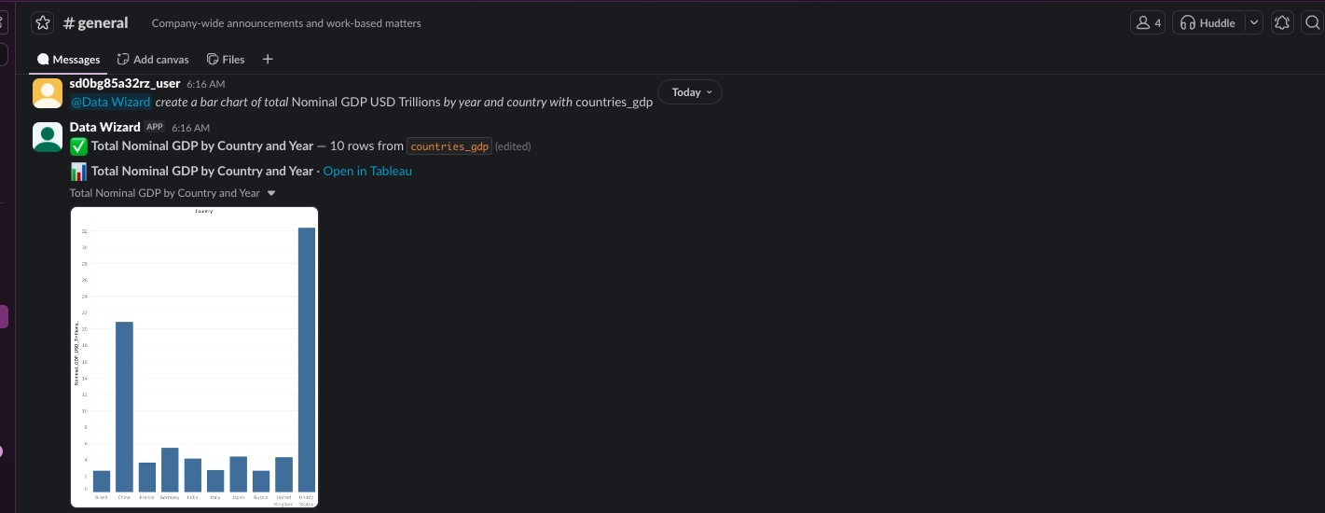The image size is (1325, 513).
Task: Open the Today date jump dropdown
Action: tap(690, 92)
